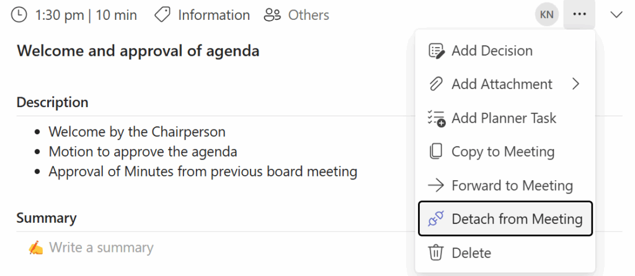The image size is (635, 276).
Task: Expand the Add Attachment submenu arrow
Action: pos(576,84)
